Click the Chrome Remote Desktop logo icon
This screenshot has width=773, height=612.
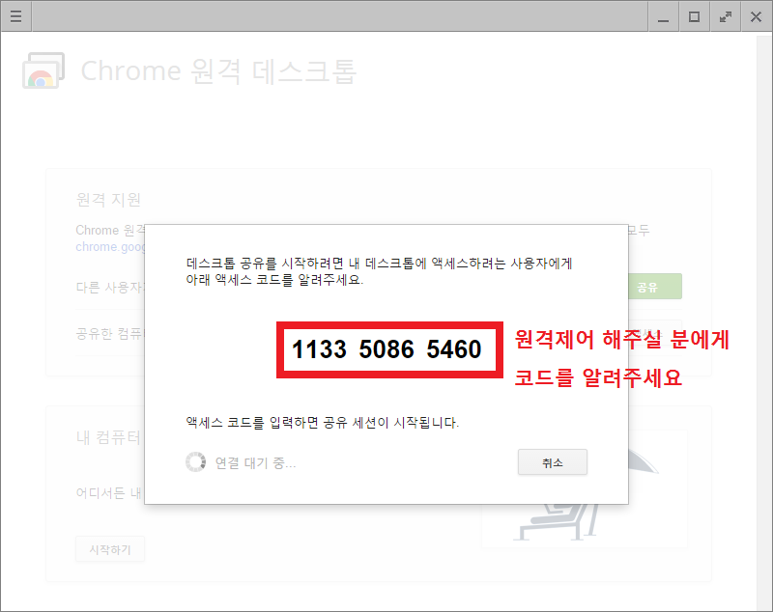pos(43,70)
